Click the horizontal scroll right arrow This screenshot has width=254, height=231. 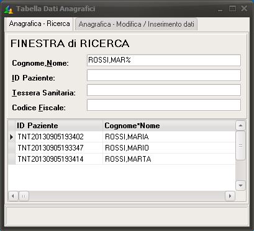[230, 196]
